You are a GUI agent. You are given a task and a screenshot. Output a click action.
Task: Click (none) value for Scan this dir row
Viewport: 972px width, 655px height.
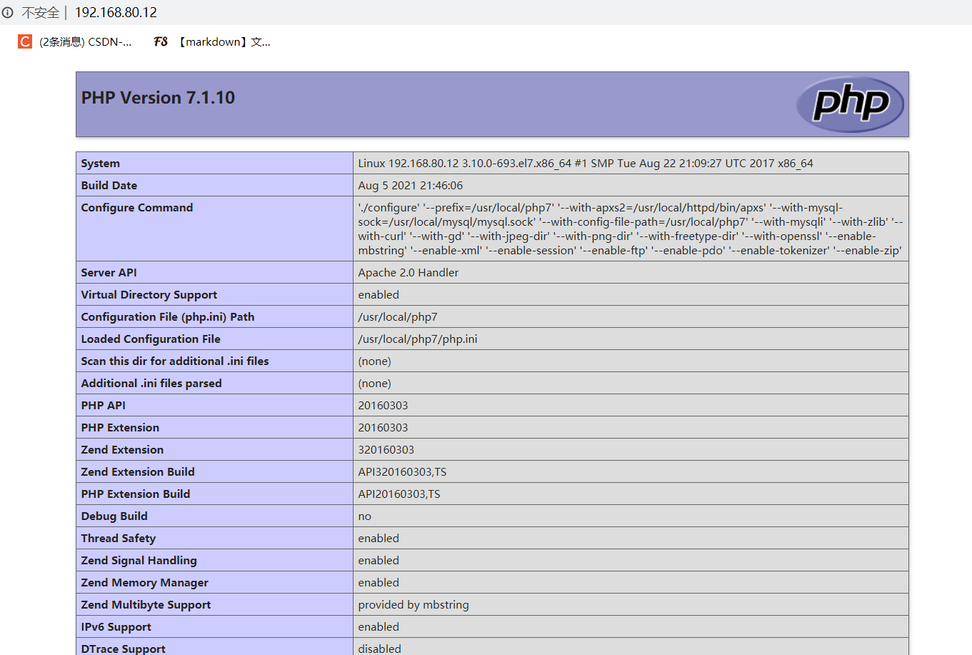pos(375,361)
